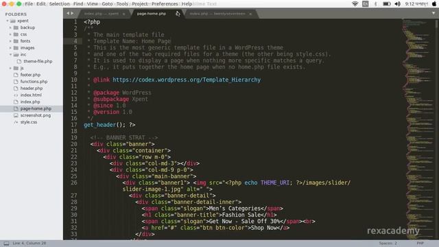Open the tab list dropdown arrow

(434, 13)
